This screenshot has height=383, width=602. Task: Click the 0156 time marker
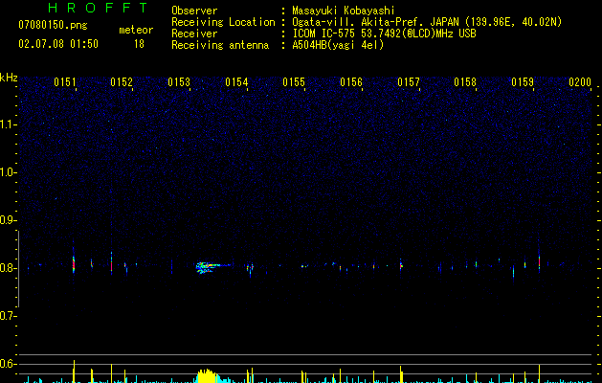coord(351,82)
